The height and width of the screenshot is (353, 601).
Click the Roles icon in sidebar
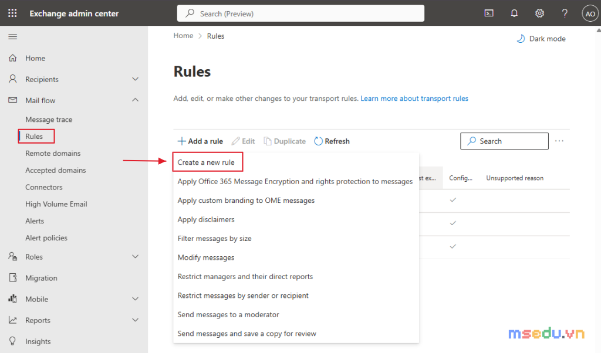(13, 256)
